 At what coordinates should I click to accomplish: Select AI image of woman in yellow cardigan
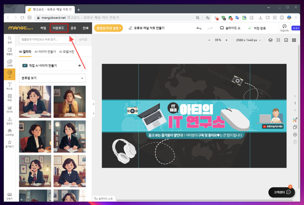[70, 102]
